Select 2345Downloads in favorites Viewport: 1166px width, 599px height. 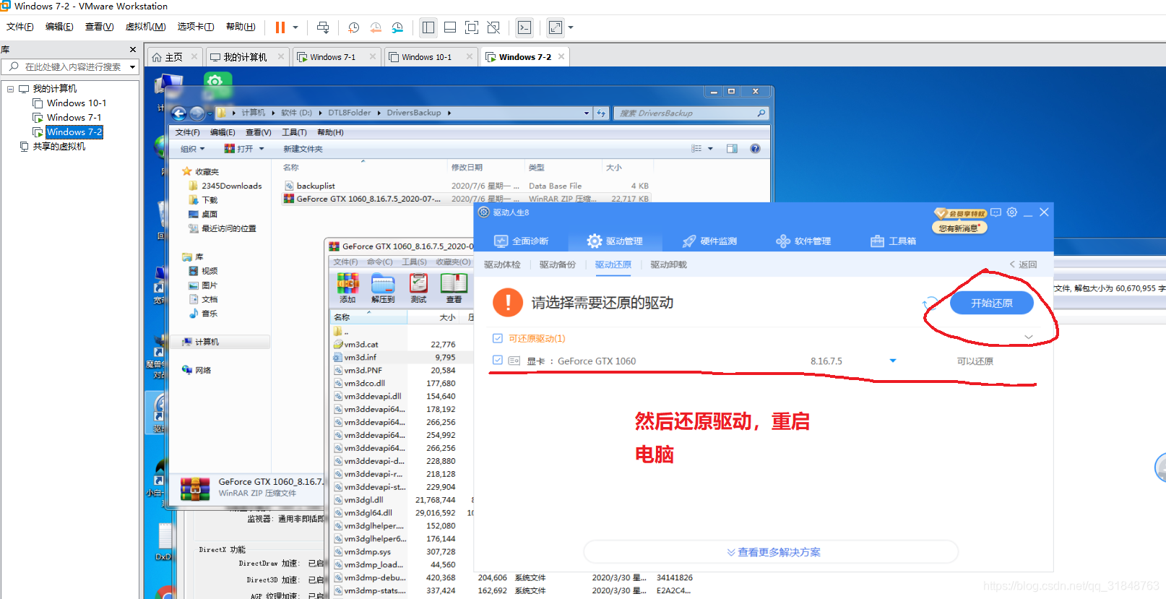[231, 186]
